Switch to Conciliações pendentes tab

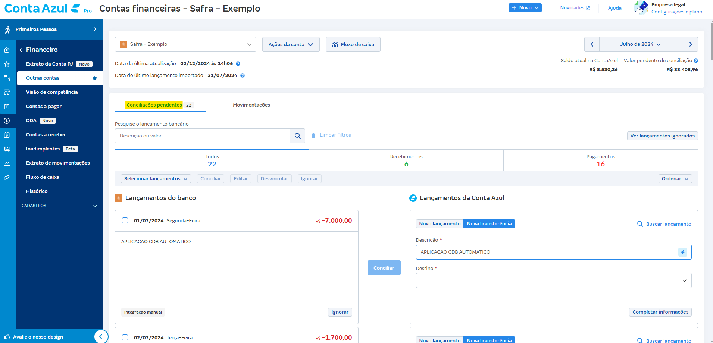[160, 105]
